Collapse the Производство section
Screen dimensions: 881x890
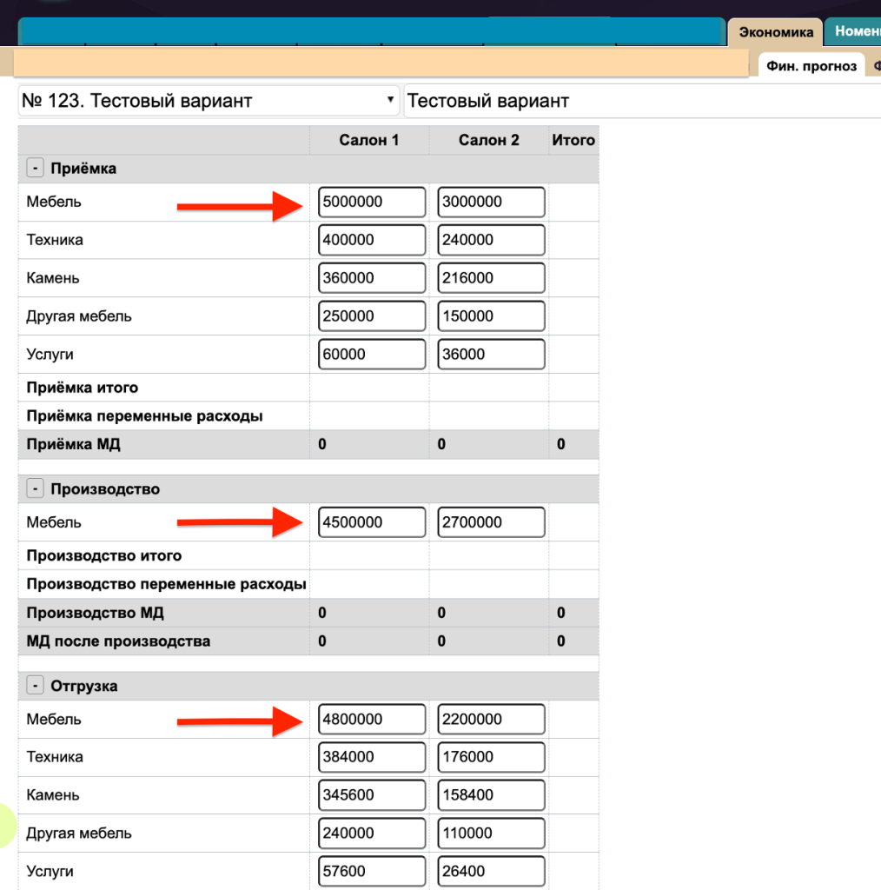click(x=35, y=489)
